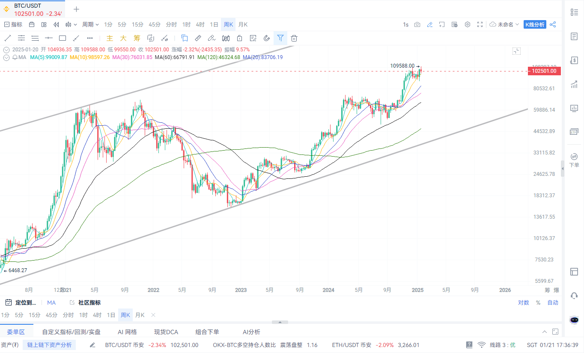This screenshot has height=353, width=584.
Task: Select the trend line drawing tool
Action: point(7,38)
